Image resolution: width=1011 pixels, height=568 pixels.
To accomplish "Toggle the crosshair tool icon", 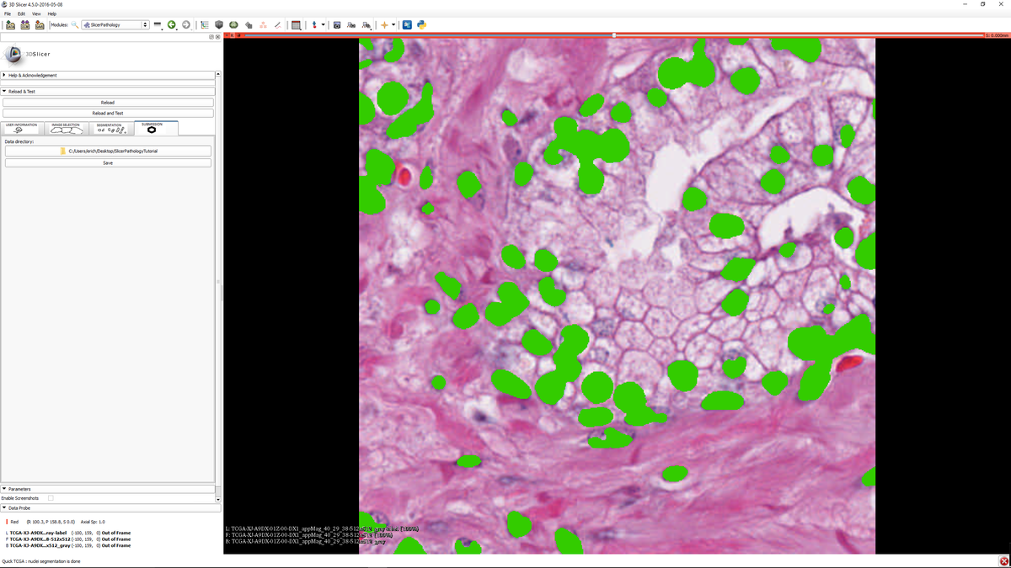I will pyautogui.click(x=384, y=24).
